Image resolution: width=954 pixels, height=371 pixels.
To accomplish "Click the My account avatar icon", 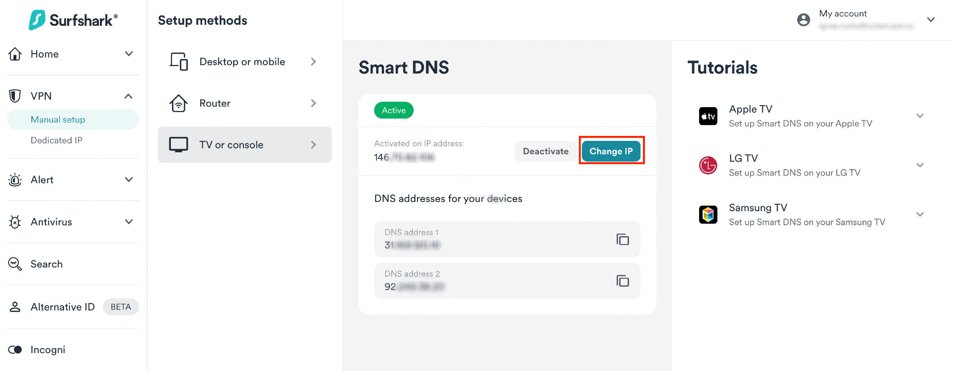I will coord(803,20).
